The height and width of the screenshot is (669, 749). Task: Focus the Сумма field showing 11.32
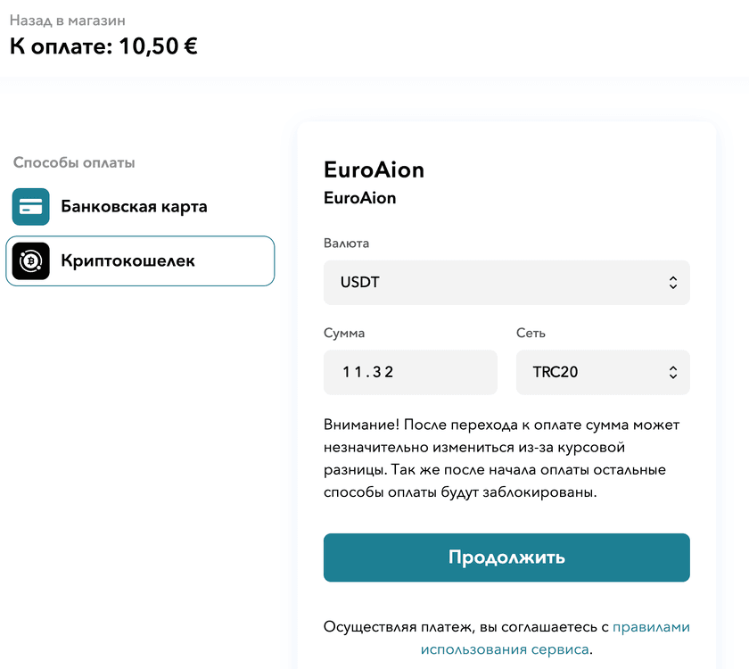pyautogui.click(x=409, y=372)
